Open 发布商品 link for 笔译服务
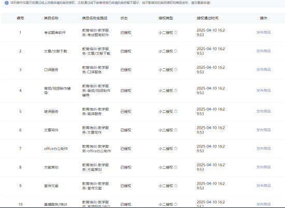The image size is (285, 208). click(263, 111)
